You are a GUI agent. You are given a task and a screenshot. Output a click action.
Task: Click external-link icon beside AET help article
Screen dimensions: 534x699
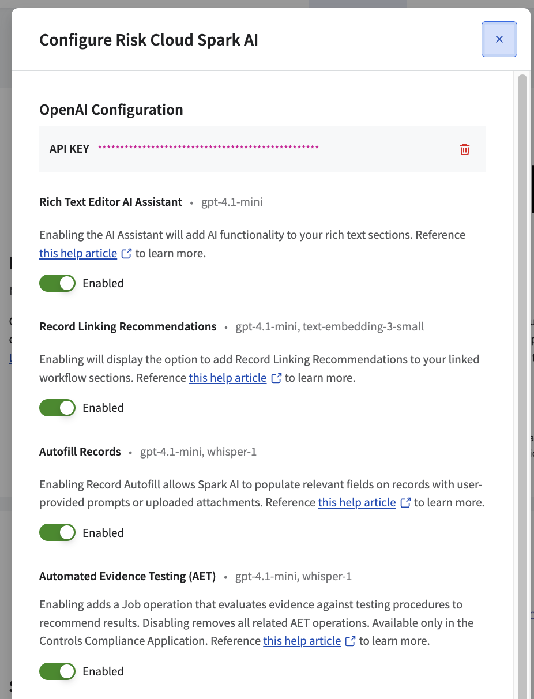351,641
